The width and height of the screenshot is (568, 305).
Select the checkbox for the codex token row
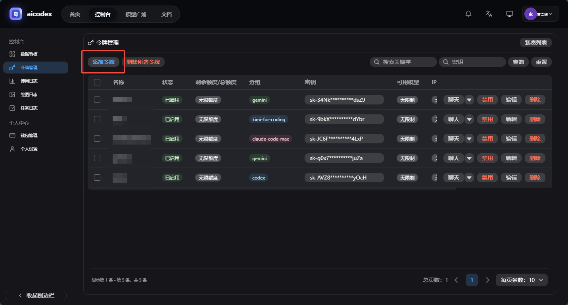pyautogui.click(x=97, y=178)
